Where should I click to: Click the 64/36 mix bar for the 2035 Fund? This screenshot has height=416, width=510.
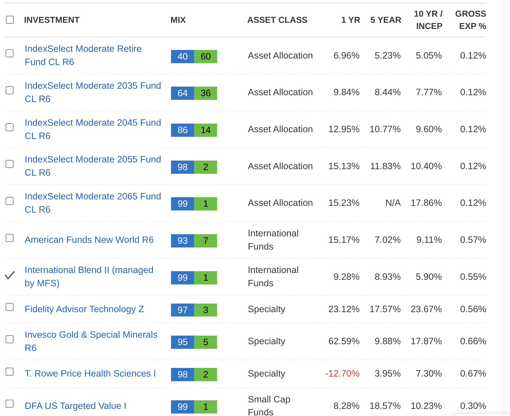click(194, 93)
